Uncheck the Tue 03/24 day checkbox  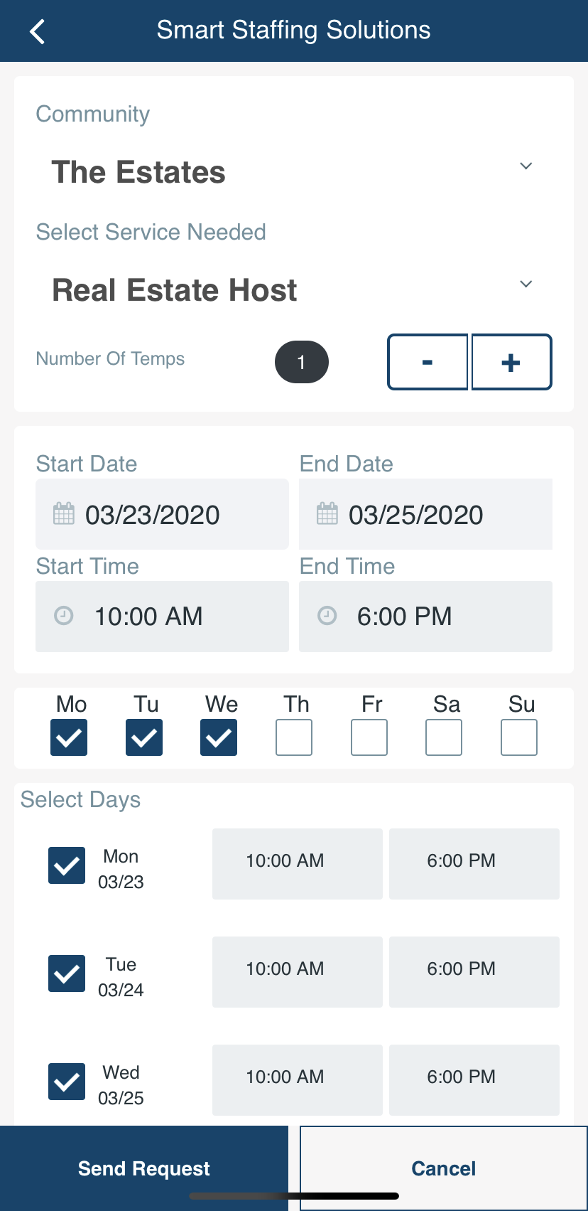66,973
